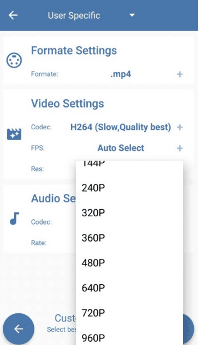
Task: Click the Auto Select FPS value
Action: point(121,148)
